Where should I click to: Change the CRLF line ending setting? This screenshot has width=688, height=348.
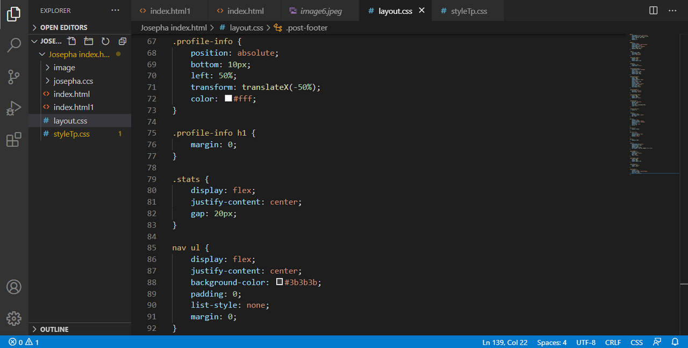click(x=613, y=342)
